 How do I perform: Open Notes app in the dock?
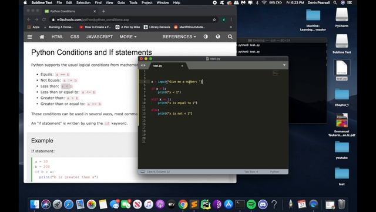click(x=103, y=204)
